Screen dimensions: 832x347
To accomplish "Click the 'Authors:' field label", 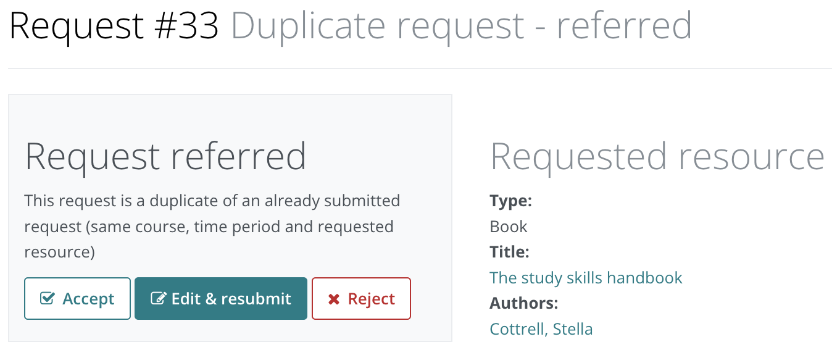I will click(x=523, y=303).
